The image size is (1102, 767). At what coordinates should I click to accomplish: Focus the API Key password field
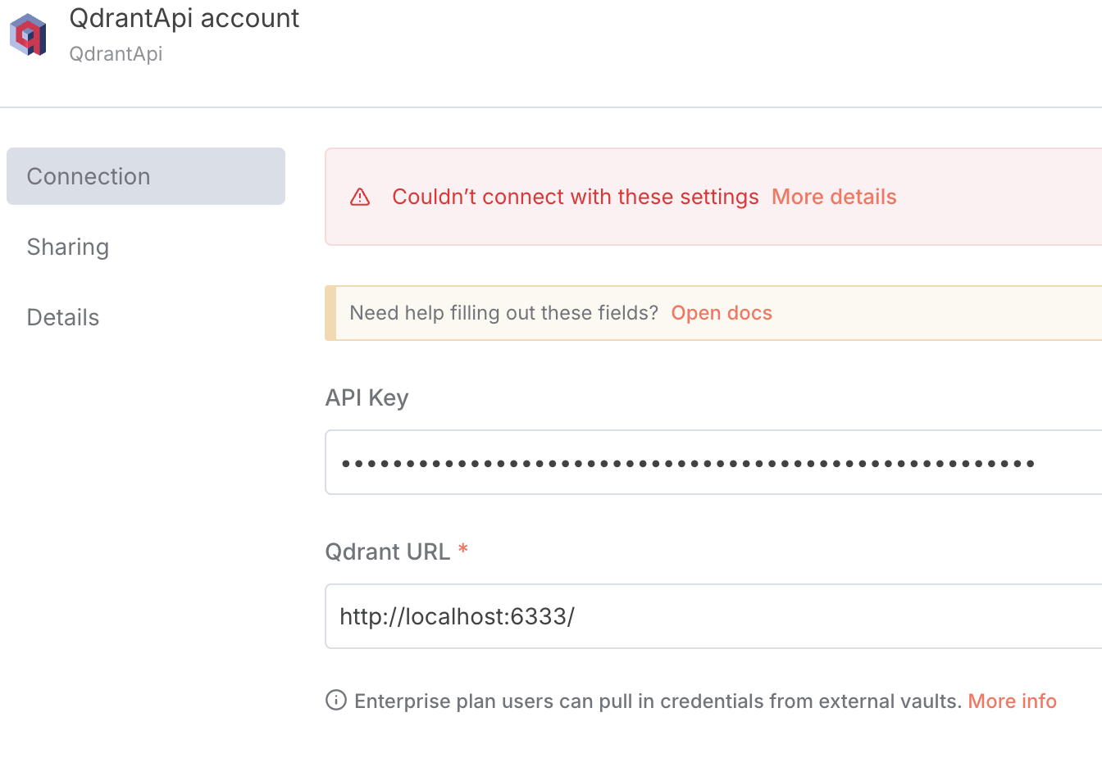(x=713, y=462)
